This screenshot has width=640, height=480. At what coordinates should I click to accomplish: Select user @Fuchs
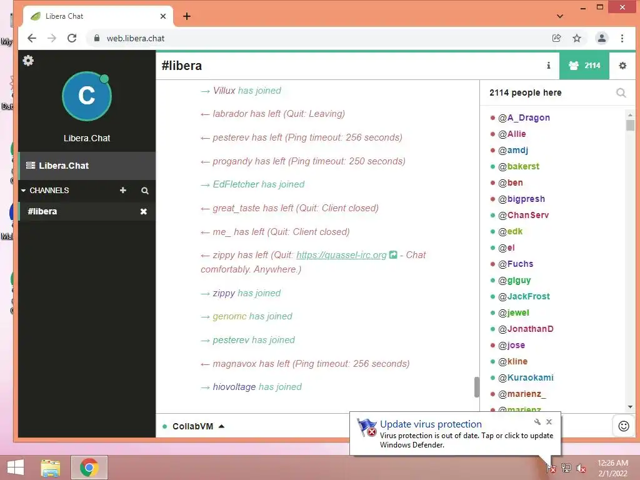click(516, 264)
